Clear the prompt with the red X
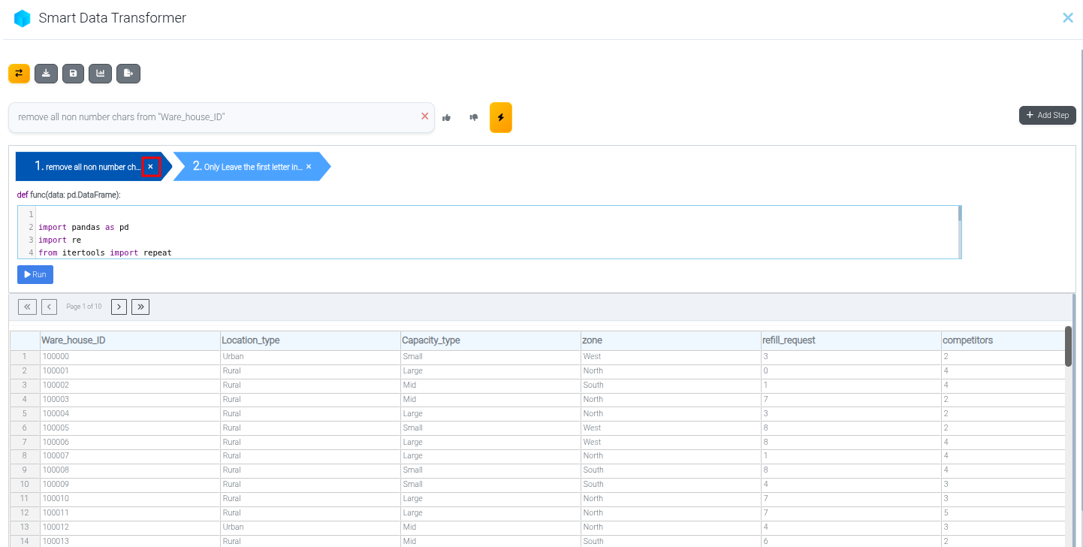This screenshot has height=547, width=1083. [425, 116]
